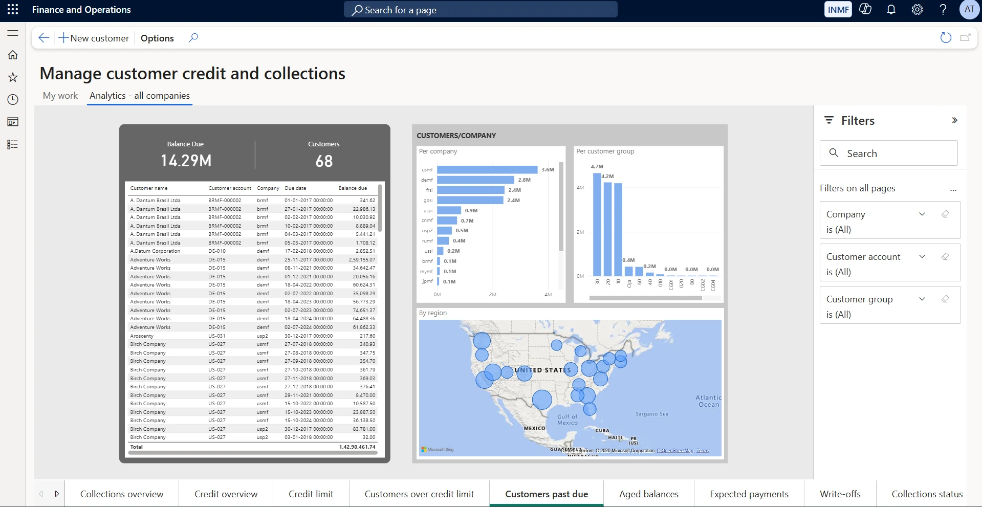Click the Per customer group horizontal scrollbar

645,298
